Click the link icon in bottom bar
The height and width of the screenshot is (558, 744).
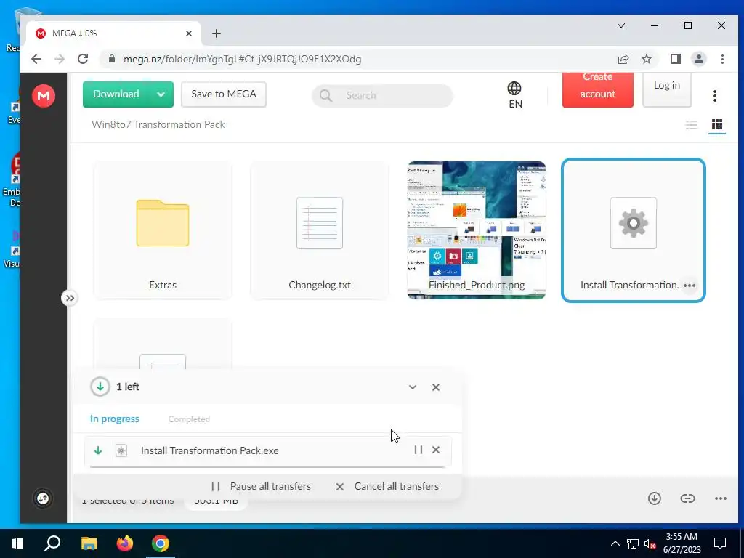point(687,498)
